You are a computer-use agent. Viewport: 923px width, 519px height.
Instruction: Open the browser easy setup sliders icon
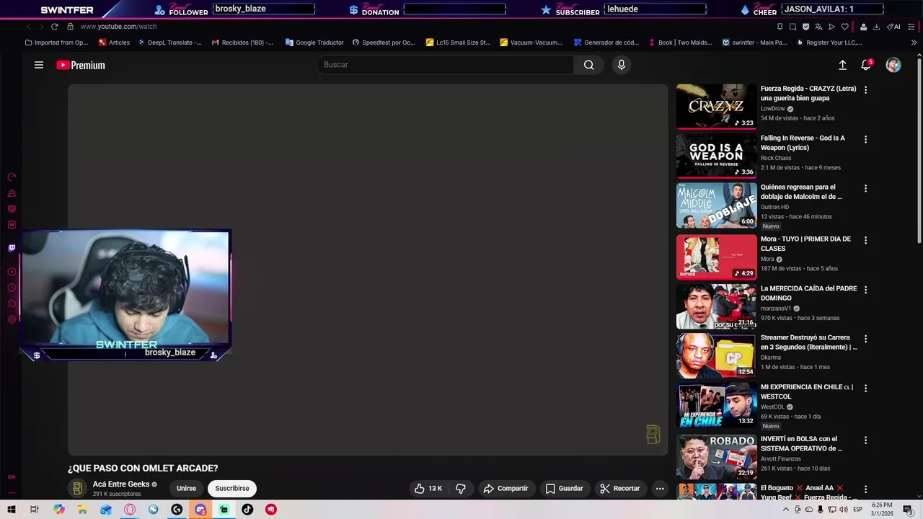[x=913, y=27]
